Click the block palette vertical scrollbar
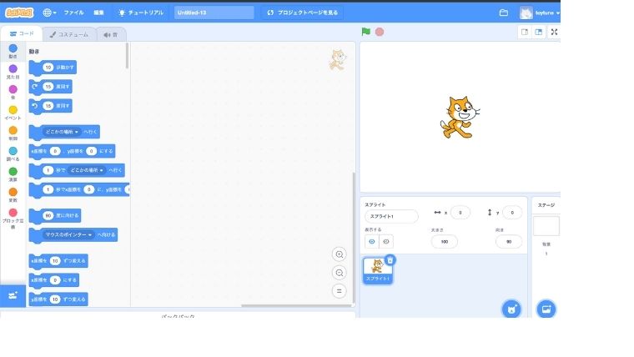 tap(128, 55)
